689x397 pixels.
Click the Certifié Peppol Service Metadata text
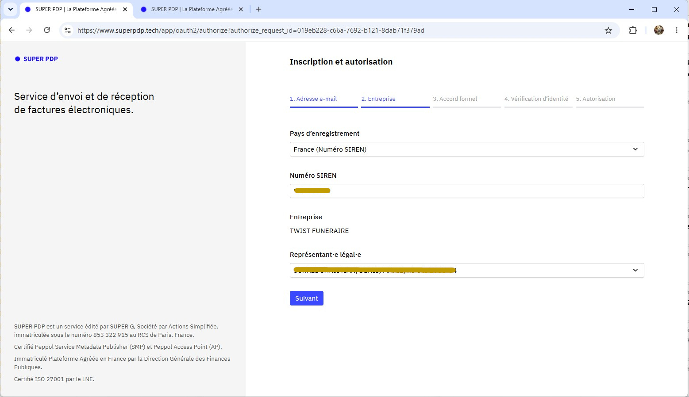coord(118,347)
